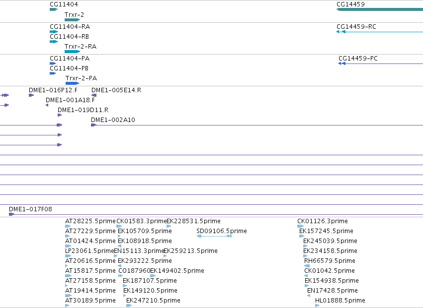This screenshot has width=423, height=308.
Task: Click EST AT28225.5prime
Action: click(x=90, y=221)
